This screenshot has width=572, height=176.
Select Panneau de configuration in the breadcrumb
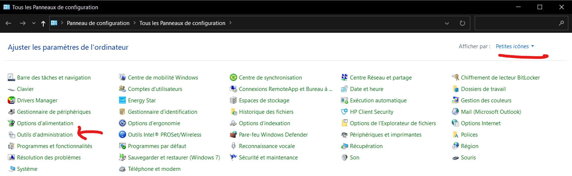98,23
